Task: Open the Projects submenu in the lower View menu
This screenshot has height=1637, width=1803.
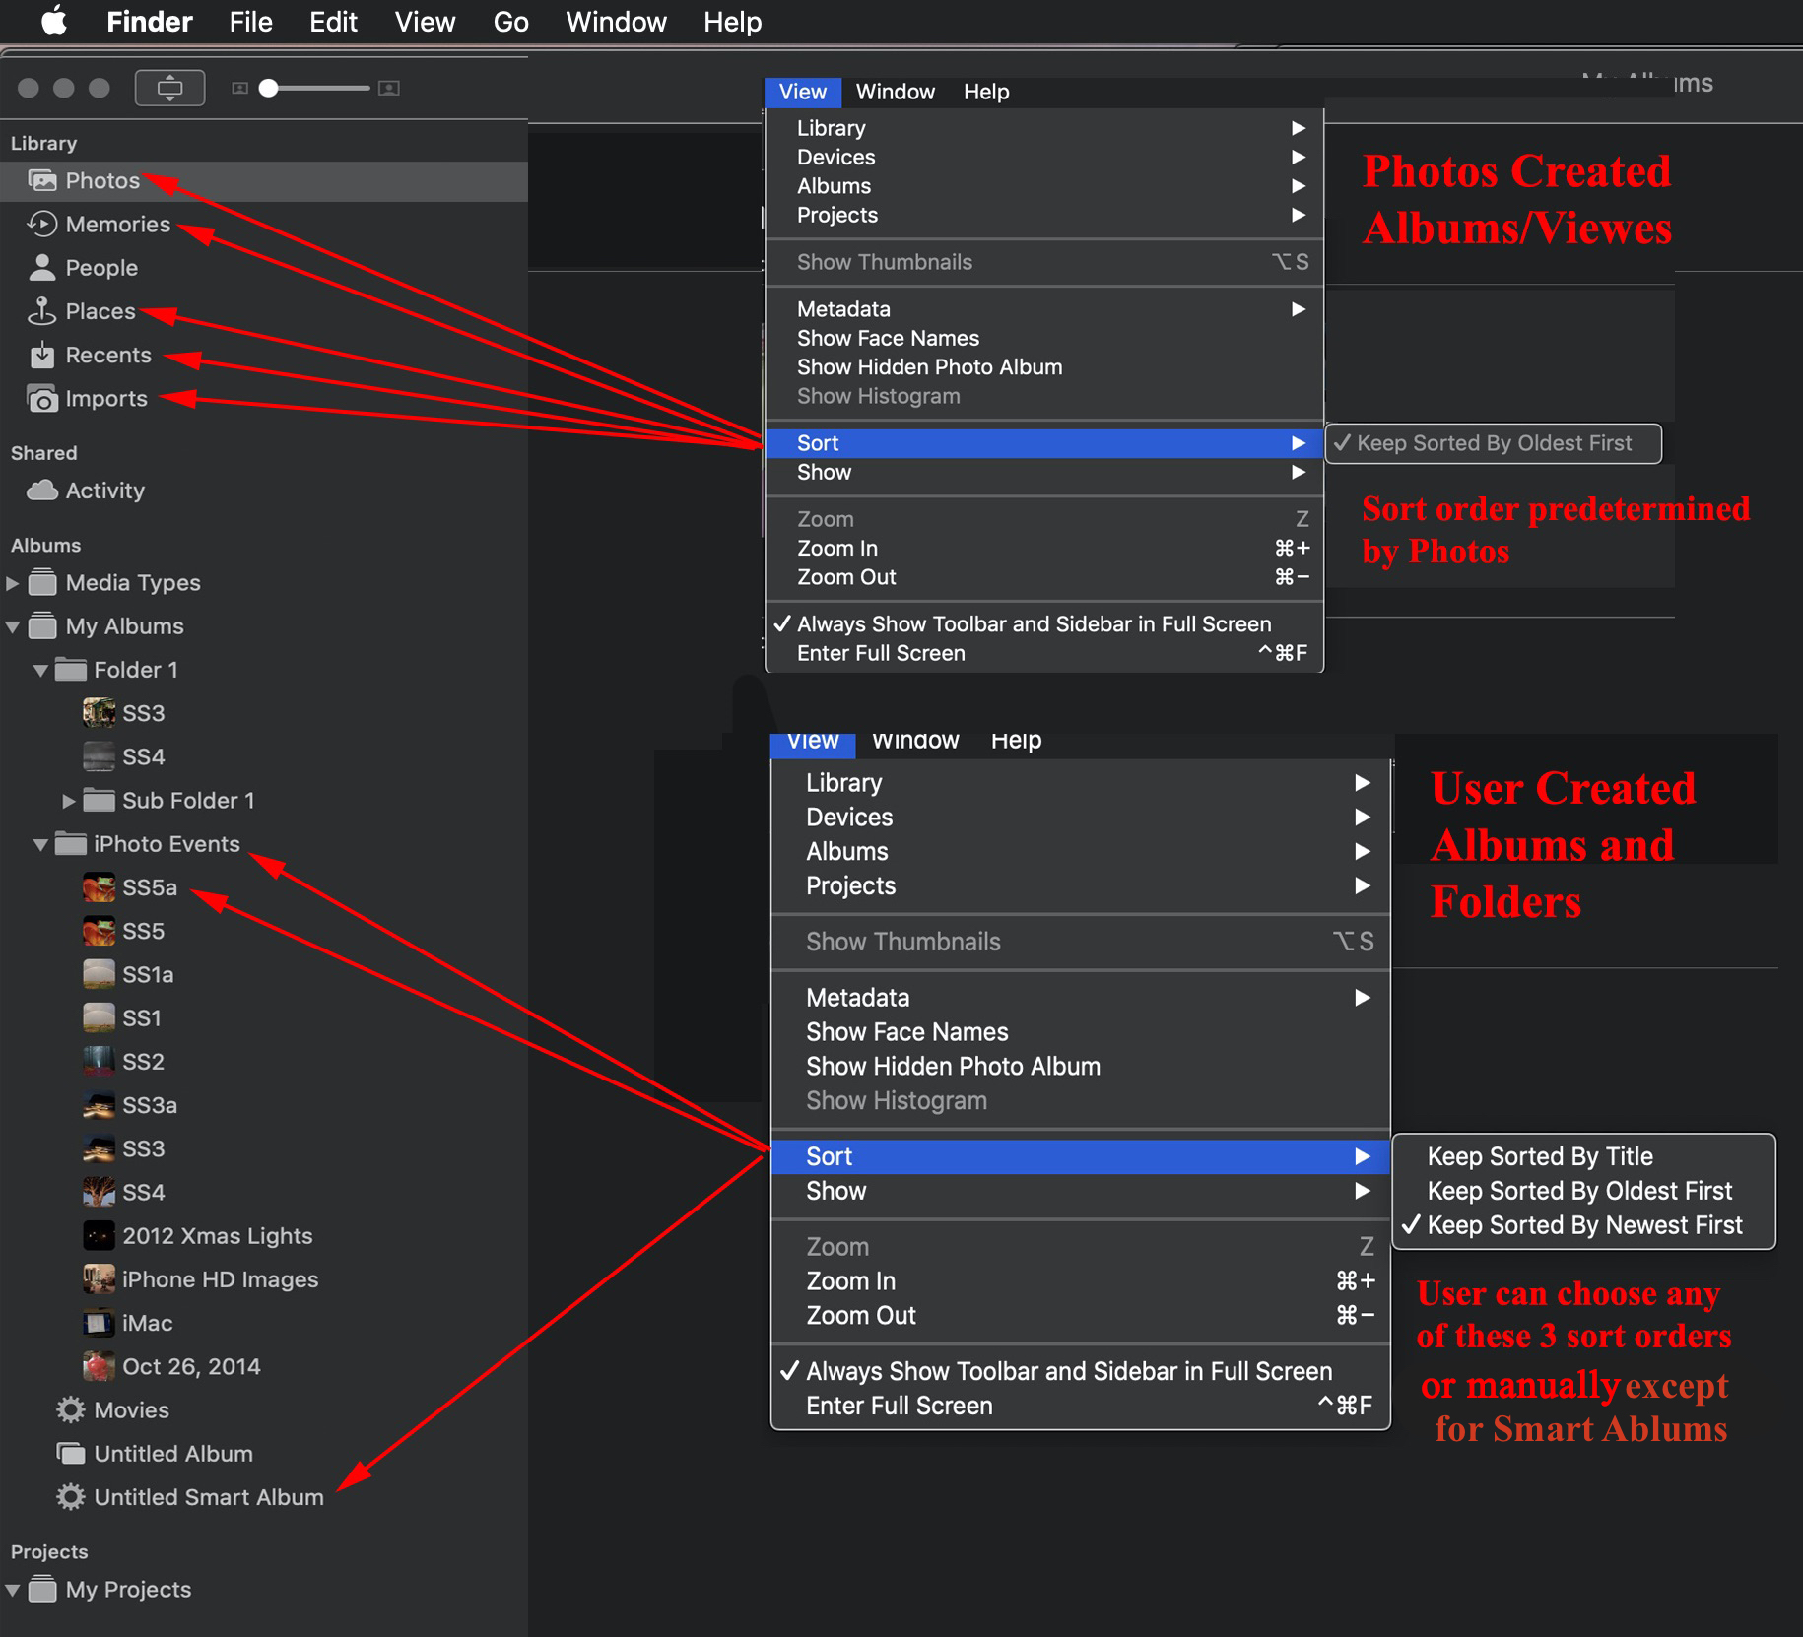Action: [1081, 886]
